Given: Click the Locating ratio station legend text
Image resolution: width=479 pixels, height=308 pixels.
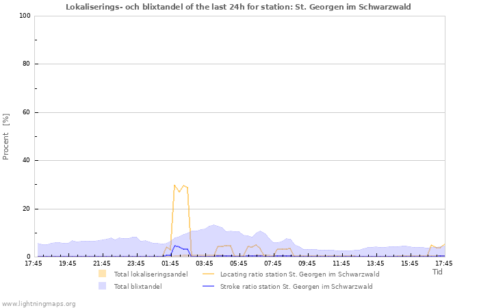Looking at the screenshot, I should pos(299,274).
